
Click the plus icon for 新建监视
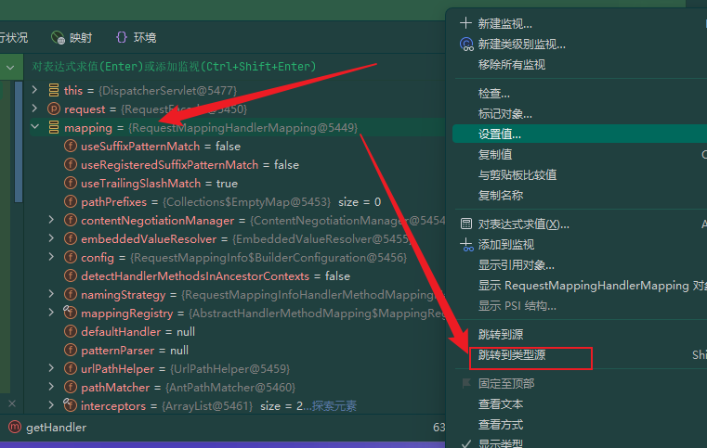tap(465, 23)
